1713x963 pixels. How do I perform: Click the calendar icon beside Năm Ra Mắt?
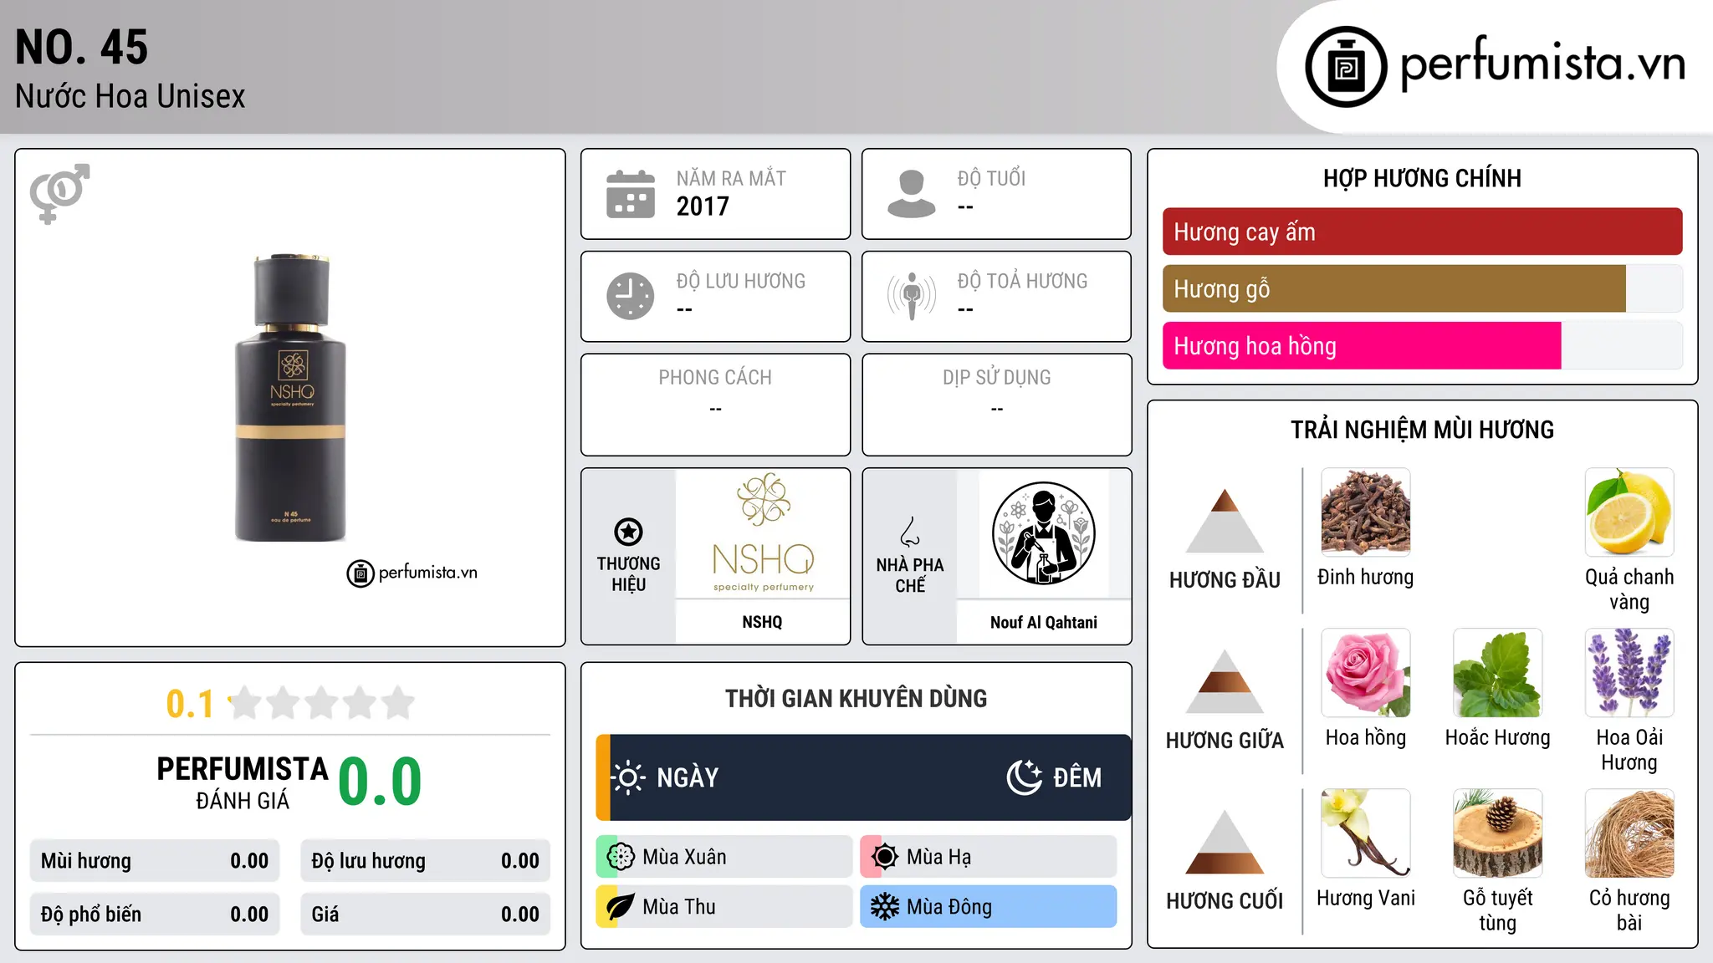point(631,194)
